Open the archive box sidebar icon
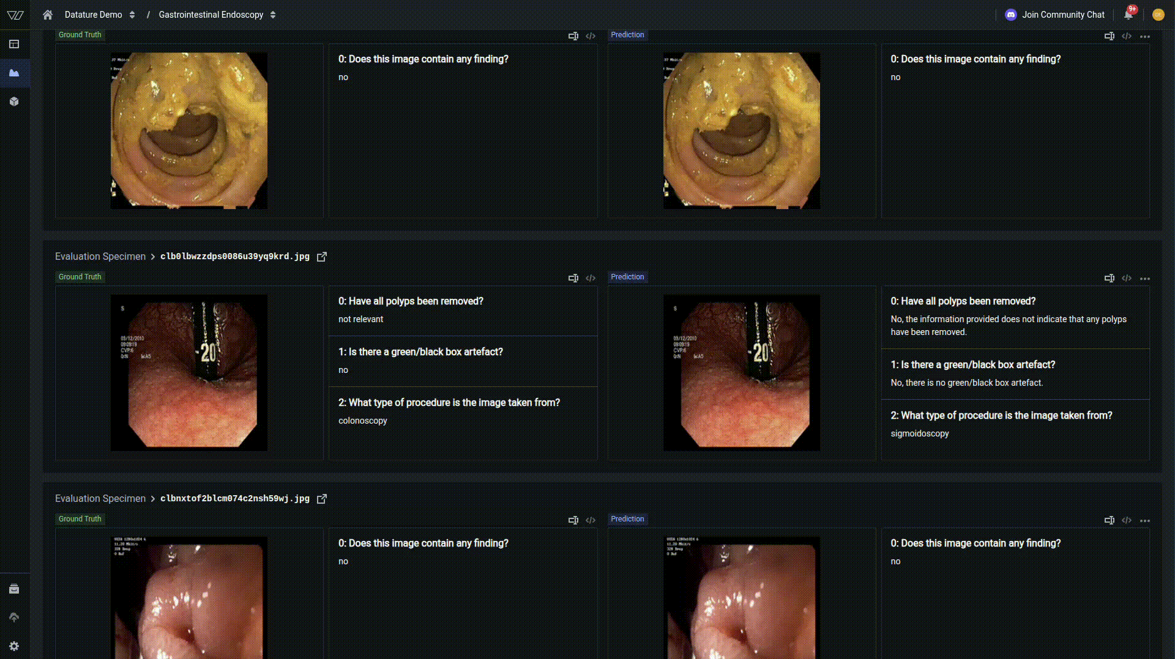1175x659 pixels. (x=14, y=589)
